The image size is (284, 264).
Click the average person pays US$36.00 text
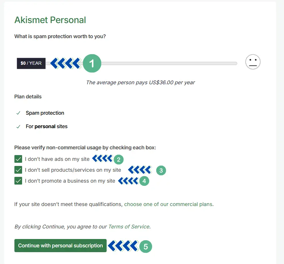click(140, 82)
